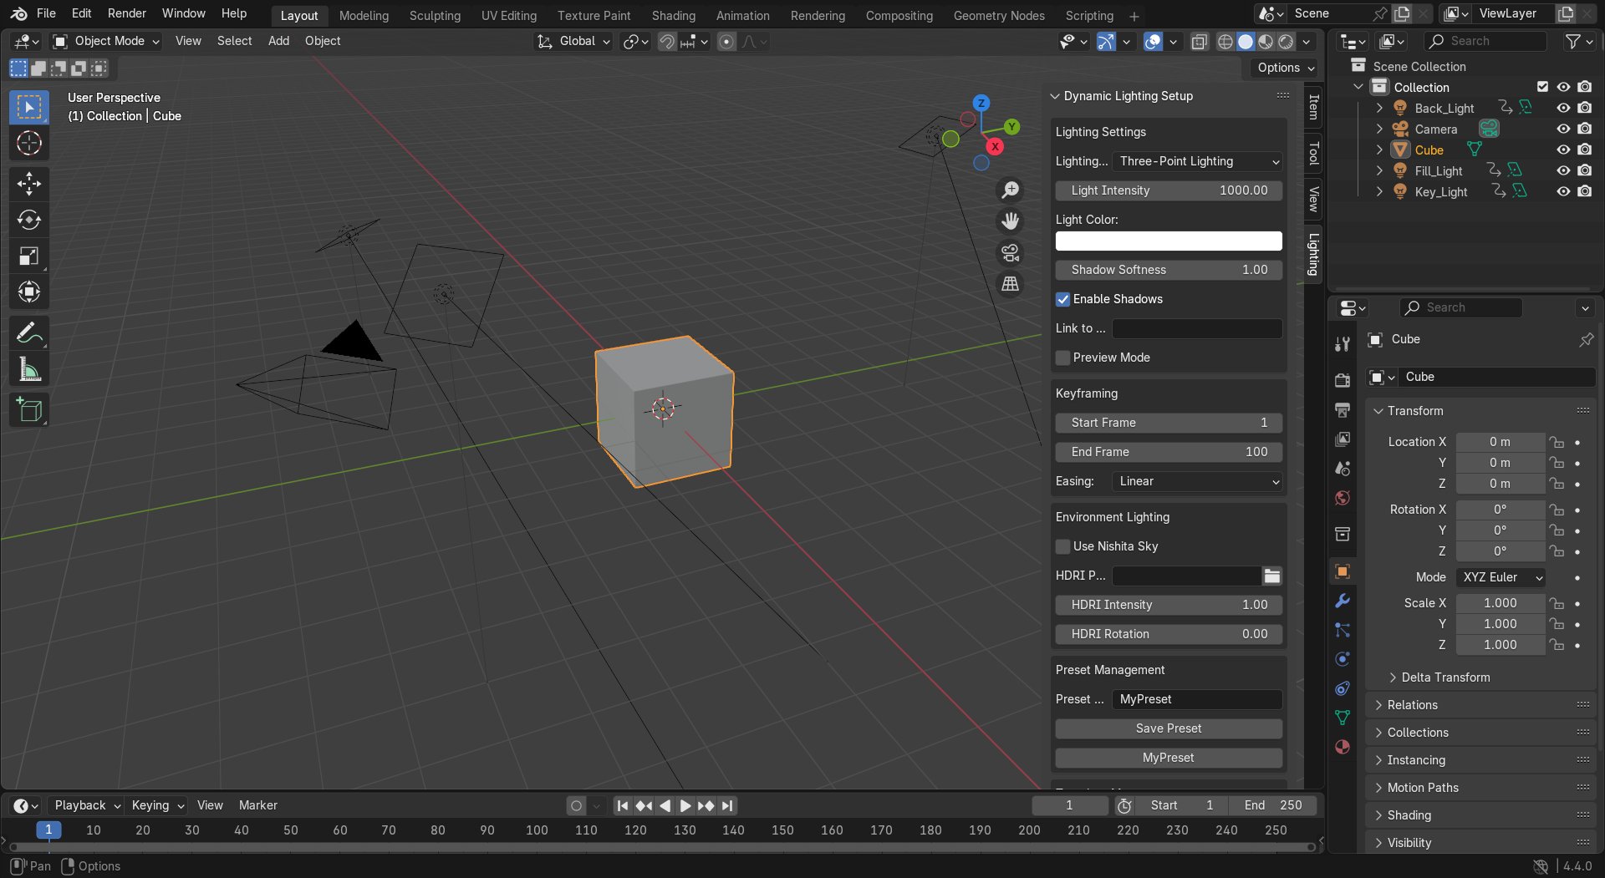
Task: Open the Material properties tab icon
Action: tap(1343, 747)
